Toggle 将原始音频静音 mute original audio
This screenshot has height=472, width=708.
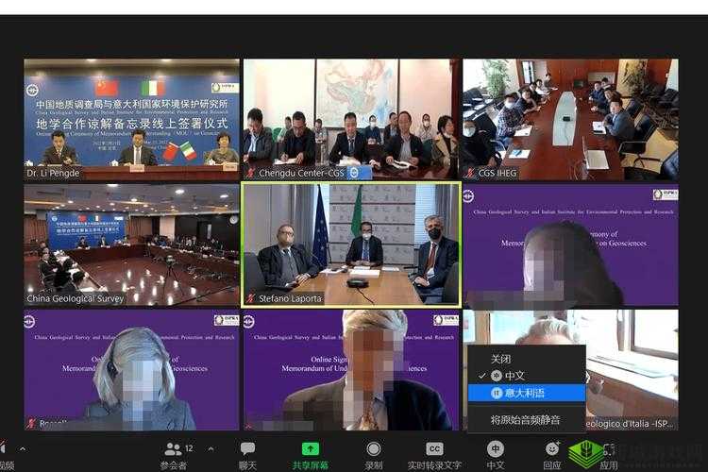[527, 419]
